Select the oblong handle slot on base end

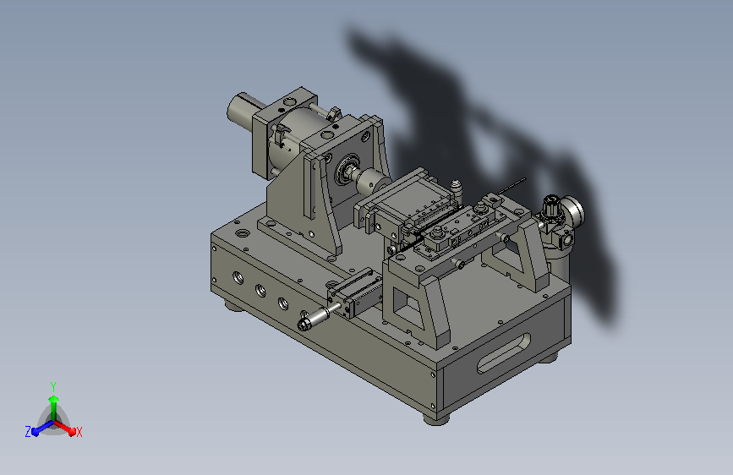pyautogui.click(x=504, y=353)
